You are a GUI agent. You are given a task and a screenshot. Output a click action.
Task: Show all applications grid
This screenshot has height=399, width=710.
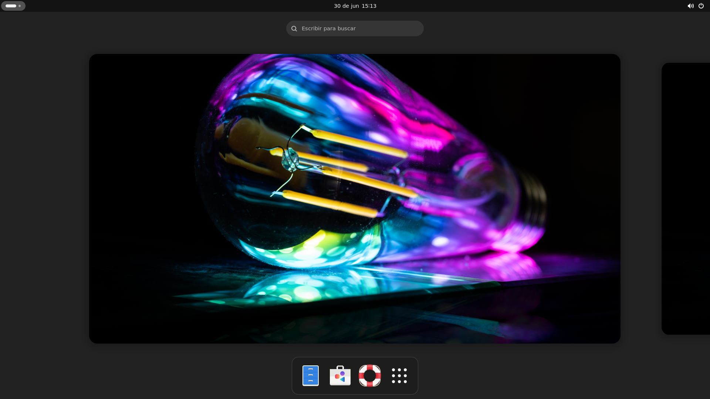coord(399,375)
